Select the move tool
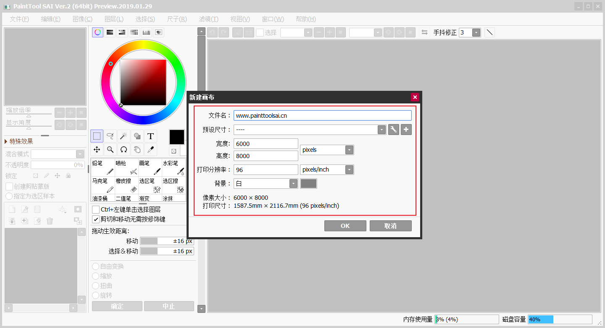This screenshot has width=605, height=328. (x=97, y=149)
